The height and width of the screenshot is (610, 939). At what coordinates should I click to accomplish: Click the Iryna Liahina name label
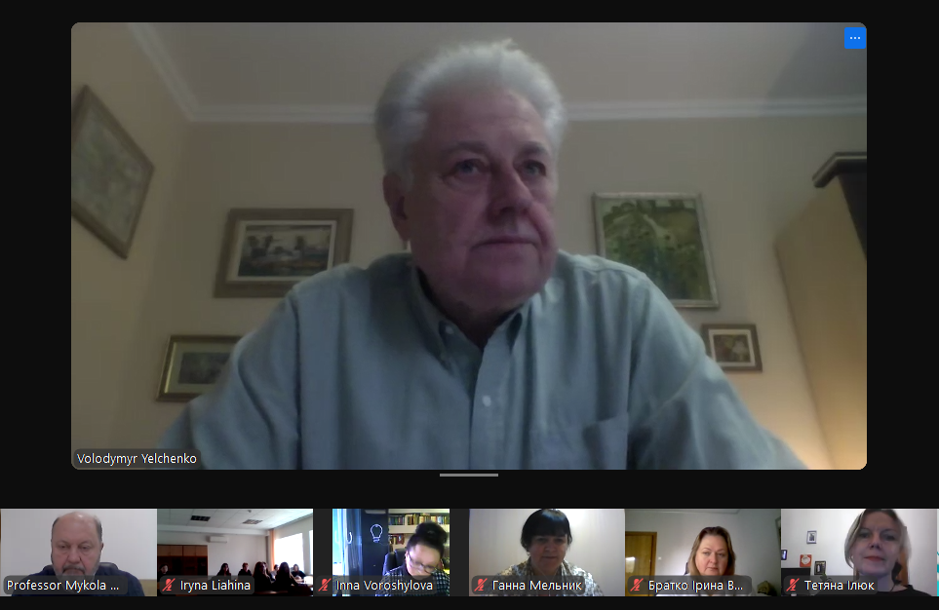[x=215, y=586]
